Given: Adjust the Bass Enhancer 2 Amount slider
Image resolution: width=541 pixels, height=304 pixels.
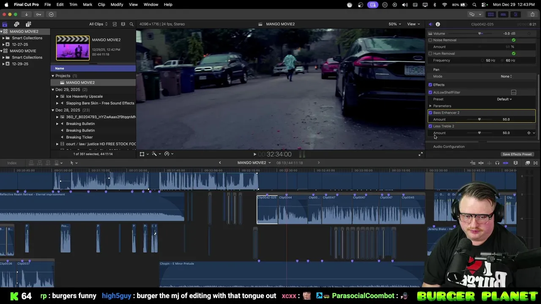Looking at the screenshot, I should coord(479,119).
